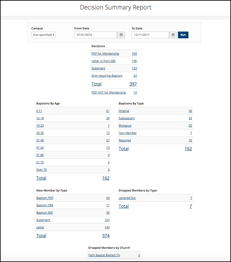Click the 374 new member total
This screenshot has width=231, height=262.
coord(106,236)
